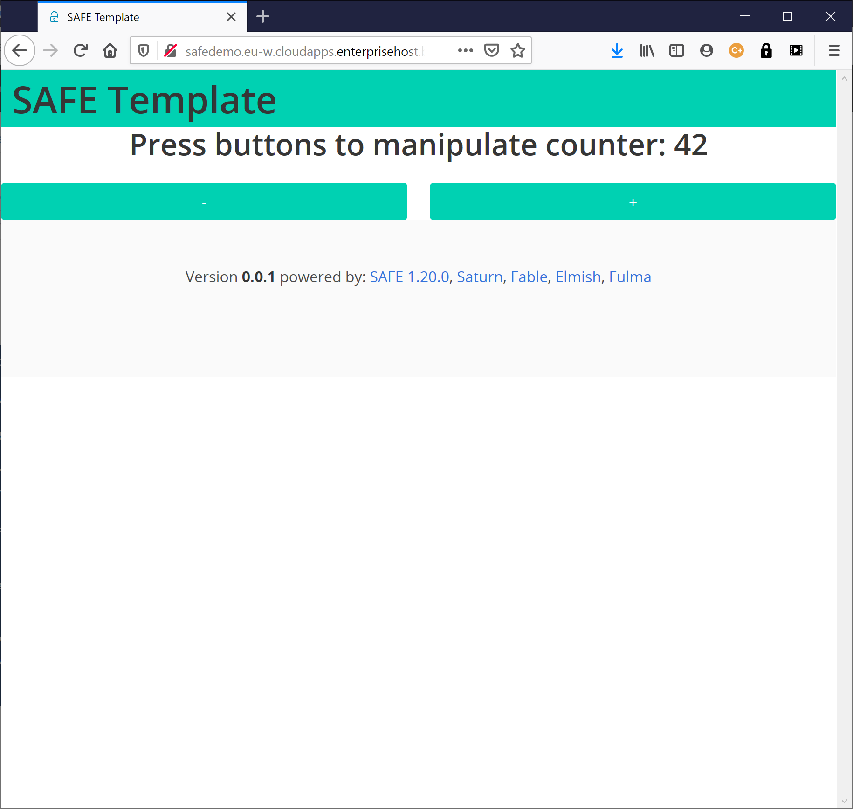Viewport: 853px width, 809px height.
Task: Open the Library toolbar icon
Action: point(647,50)
